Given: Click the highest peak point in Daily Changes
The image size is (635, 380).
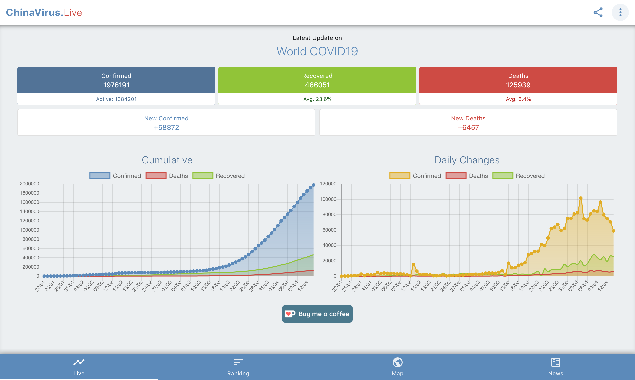Looking at the screenshot, I should click(581, 198).
